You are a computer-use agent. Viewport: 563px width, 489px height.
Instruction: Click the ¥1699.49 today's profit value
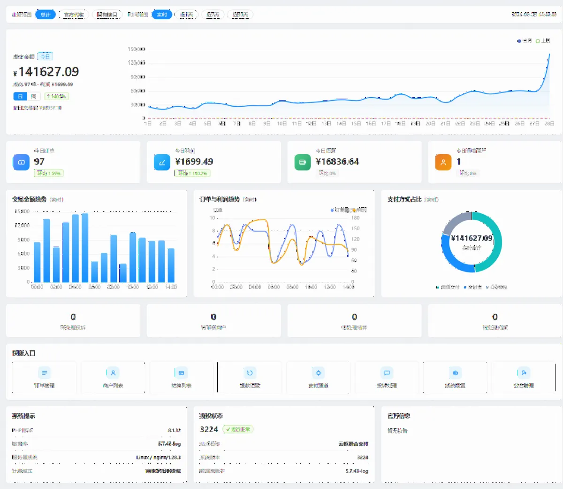pyautogui.click(x=194, y=162)
